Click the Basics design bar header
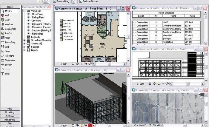This screenshot has width=209, height=127. pyautogui.click(x=10, y=7)
